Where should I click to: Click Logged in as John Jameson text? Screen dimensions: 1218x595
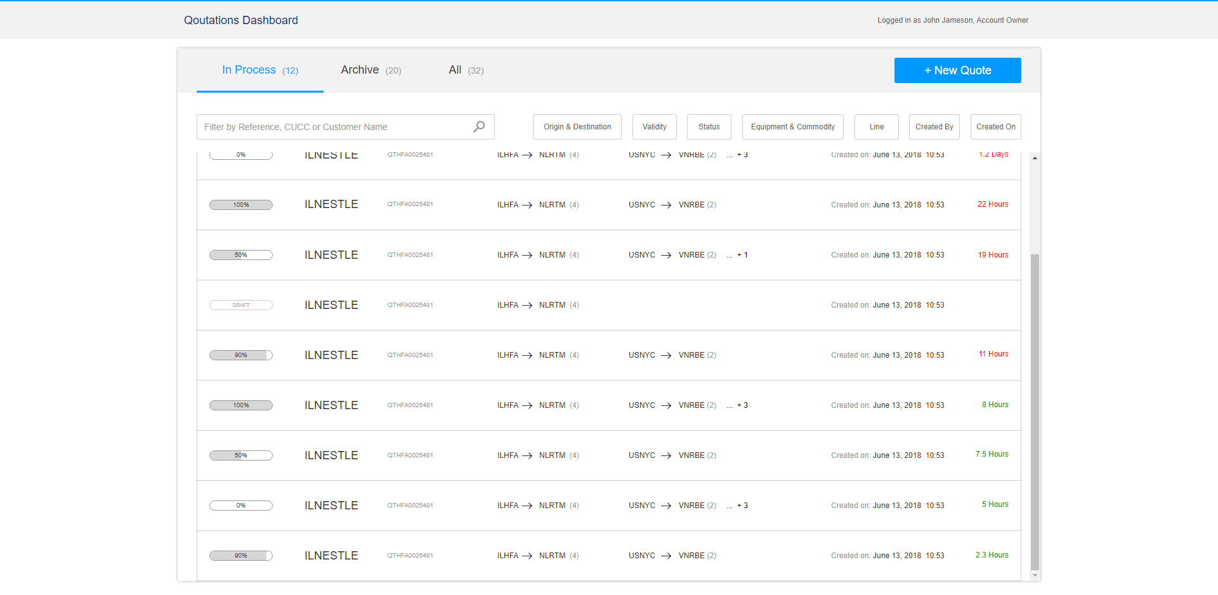[x=953, y=20]
